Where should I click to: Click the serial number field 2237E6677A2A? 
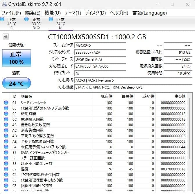pos(100,52)
